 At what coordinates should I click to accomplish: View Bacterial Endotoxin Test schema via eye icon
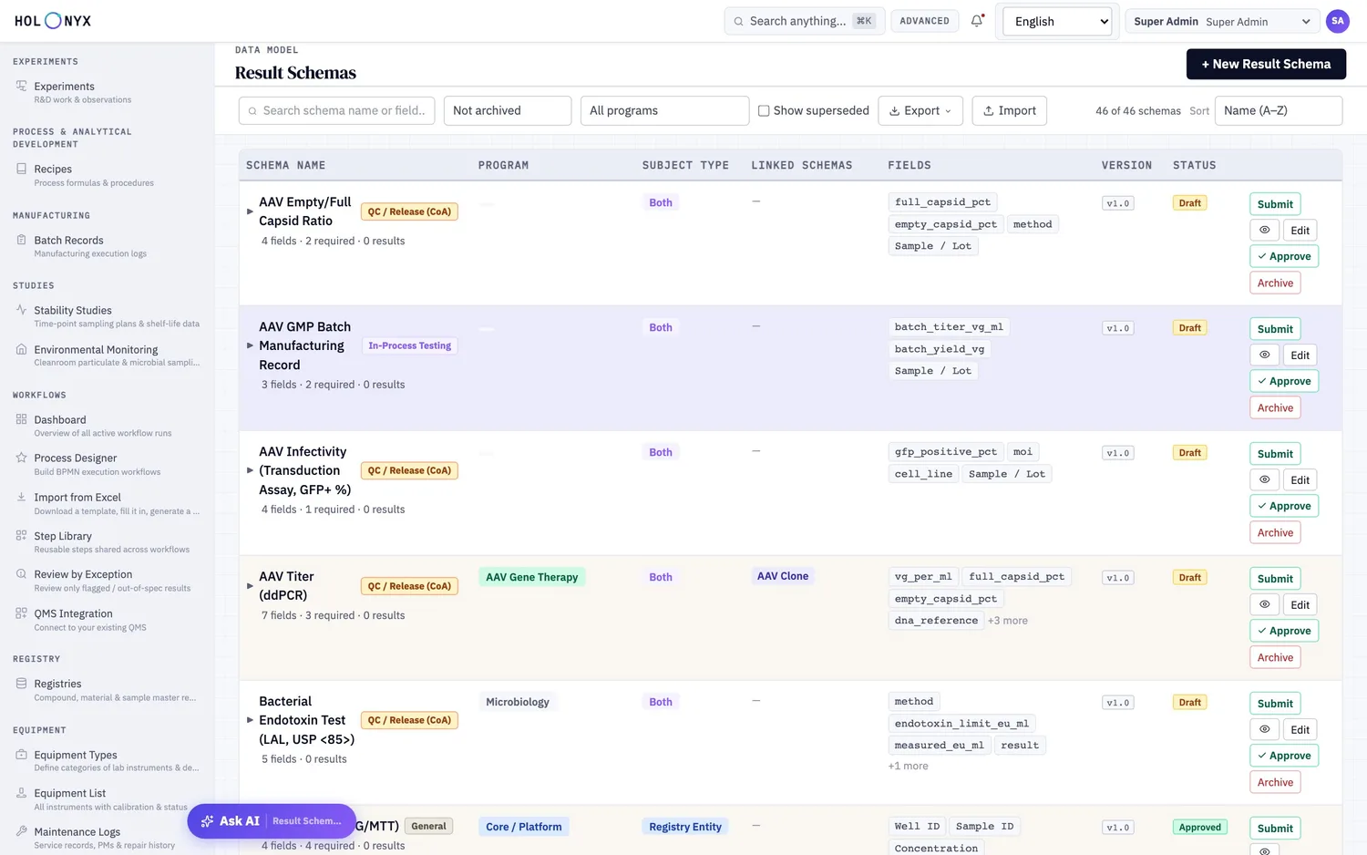pos(1264,729)
